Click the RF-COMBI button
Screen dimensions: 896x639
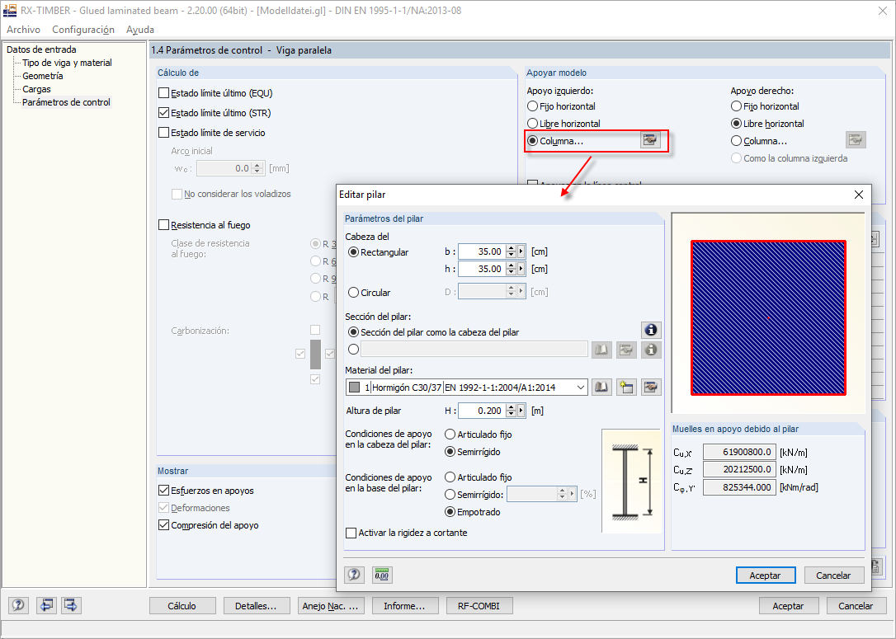(x=479, y=606)
